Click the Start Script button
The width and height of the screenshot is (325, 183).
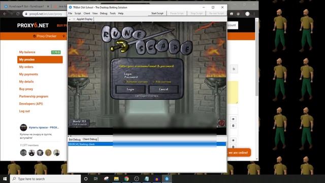tap(157, 13)
